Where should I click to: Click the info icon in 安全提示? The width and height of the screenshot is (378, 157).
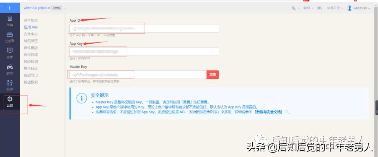(x=82, y=98)
